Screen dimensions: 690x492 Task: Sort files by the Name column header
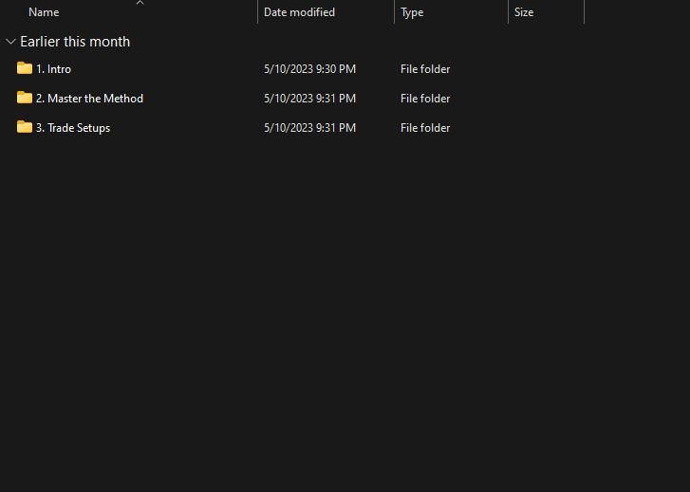click(44, 12)
